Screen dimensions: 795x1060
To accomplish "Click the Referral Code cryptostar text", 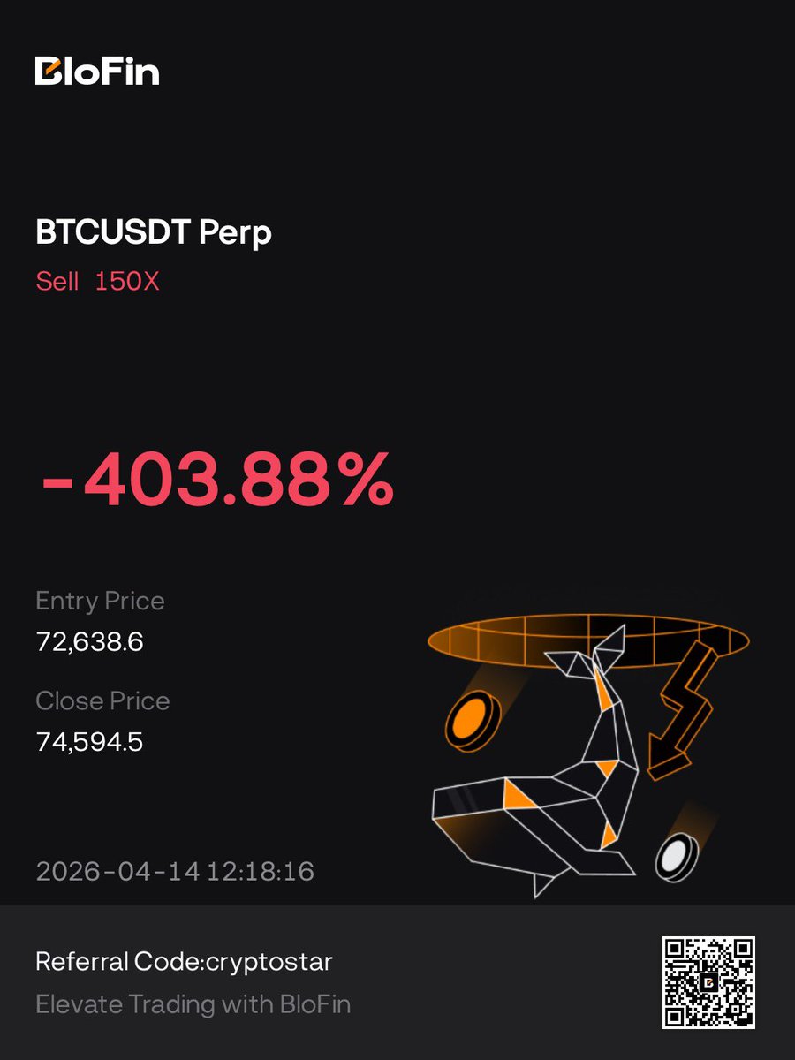I will 184,961.
